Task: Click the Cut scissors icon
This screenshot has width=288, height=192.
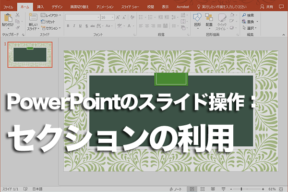Action: click(x=18, y=15)
